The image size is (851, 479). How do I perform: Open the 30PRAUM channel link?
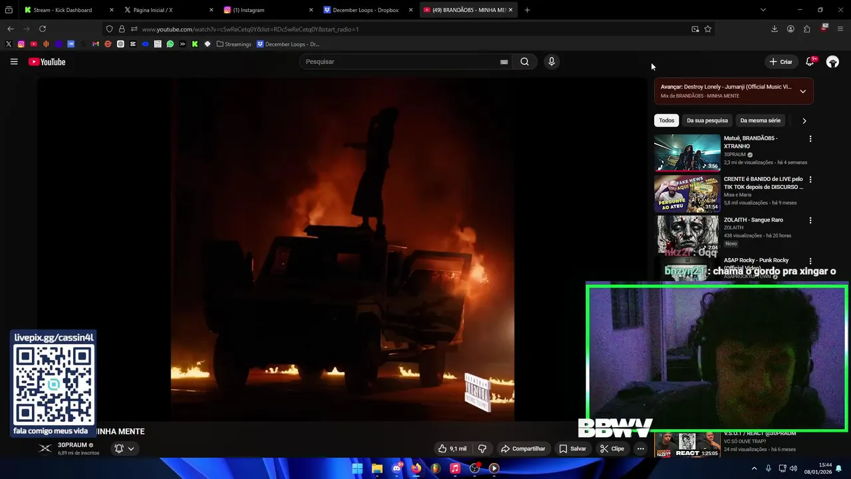click(x=72, y=445)
